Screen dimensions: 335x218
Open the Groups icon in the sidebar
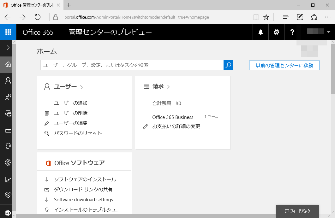[8, 97]
